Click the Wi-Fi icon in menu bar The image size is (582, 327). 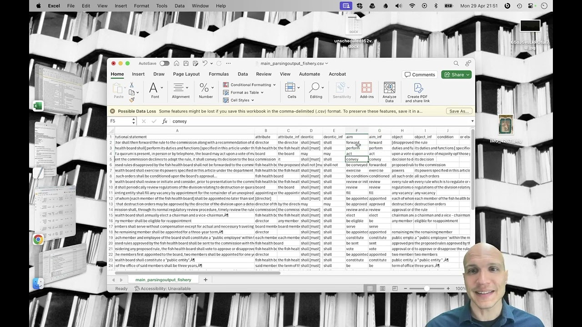click(x=412, y=5)
